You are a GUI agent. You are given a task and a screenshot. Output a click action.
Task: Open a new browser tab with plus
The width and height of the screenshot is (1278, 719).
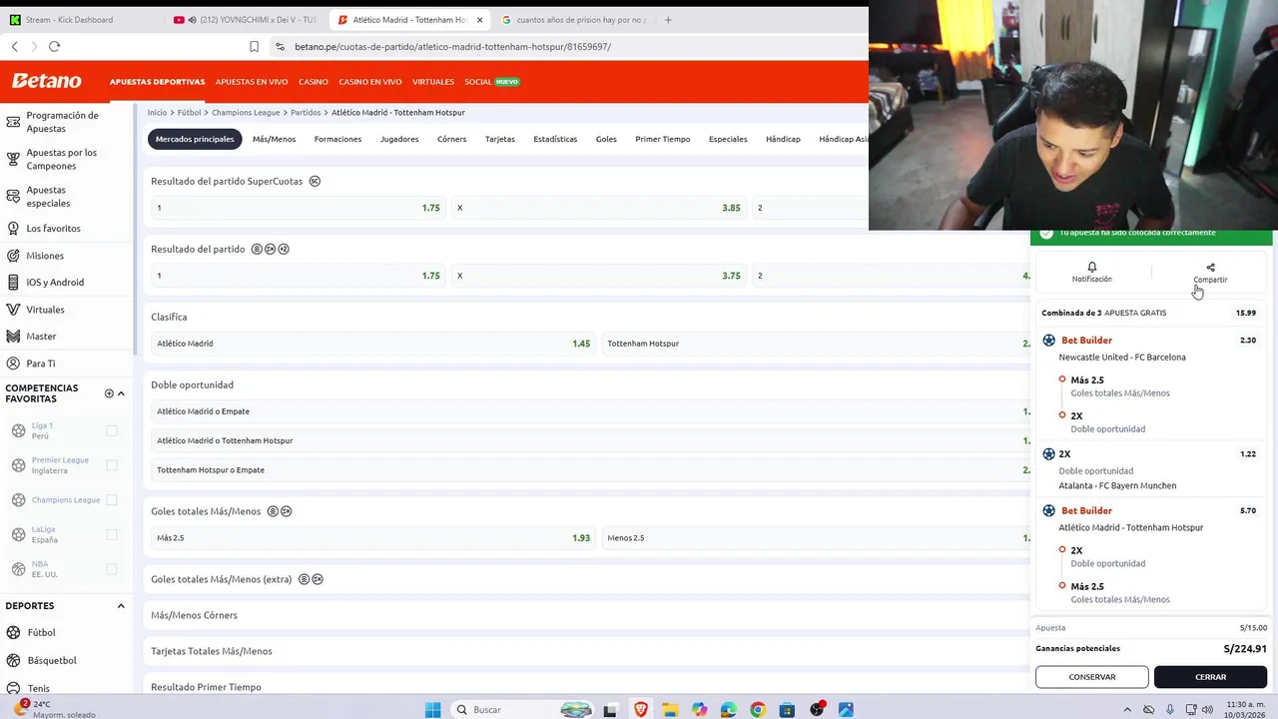click(668, 19)
